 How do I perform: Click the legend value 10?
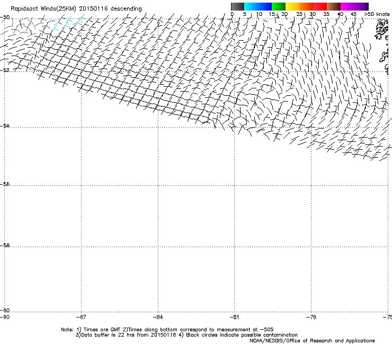(x=259, y=14)
